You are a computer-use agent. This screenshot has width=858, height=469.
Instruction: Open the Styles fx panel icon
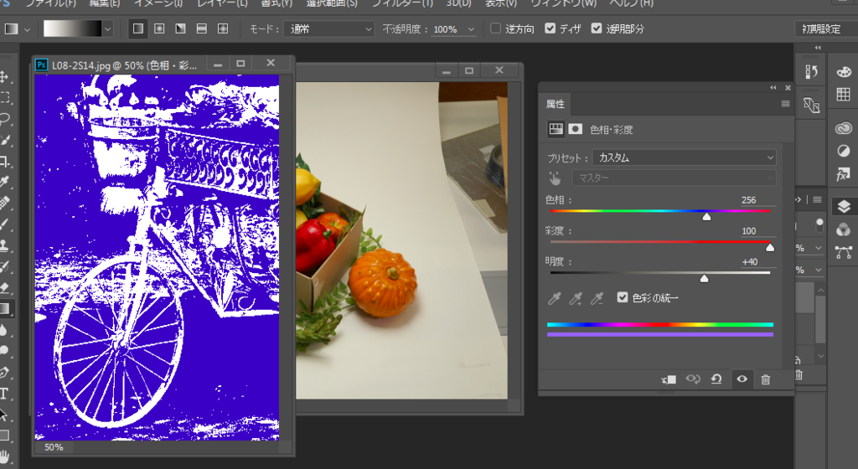pos(844,174)
